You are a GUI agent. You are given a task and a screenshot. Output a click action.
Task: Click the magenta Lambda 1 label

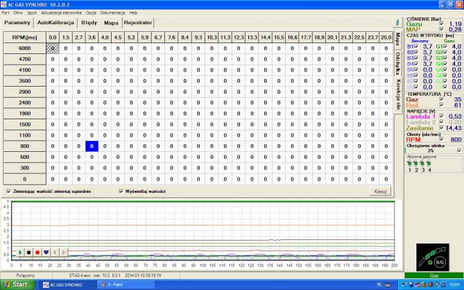coord(420,117)
